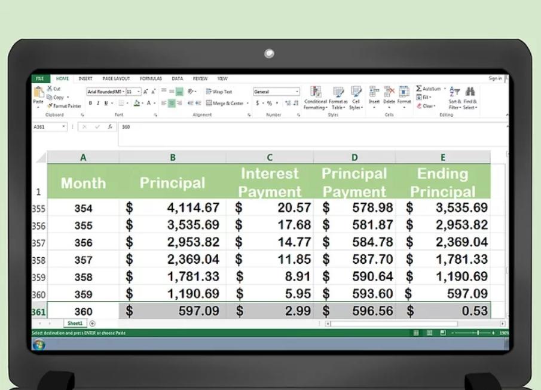Toggle underline formatting
541x390 pixels.
[106, 103]
